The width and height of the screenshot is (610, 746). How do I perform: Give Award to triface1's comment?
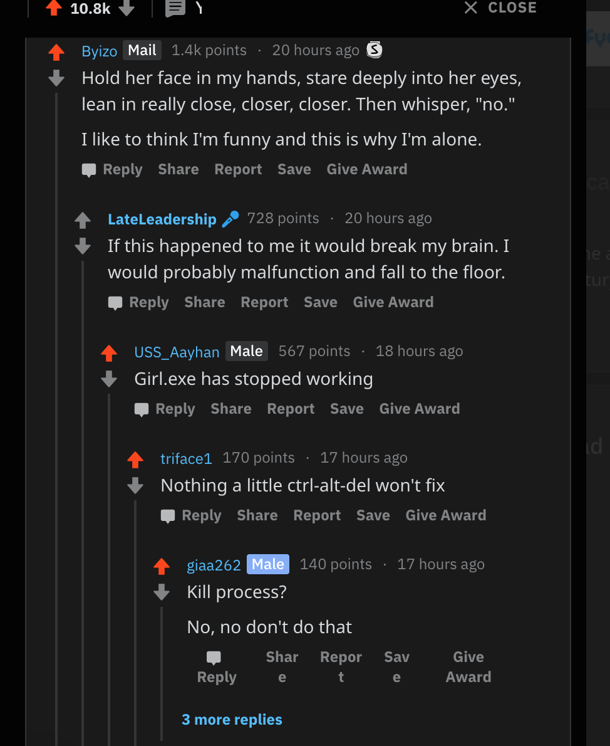[446, 515]
